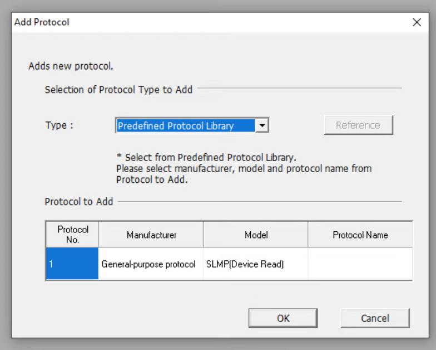
Task: Click the General-purpose protocol manufacturer cell
Action: tap(151, 264)
